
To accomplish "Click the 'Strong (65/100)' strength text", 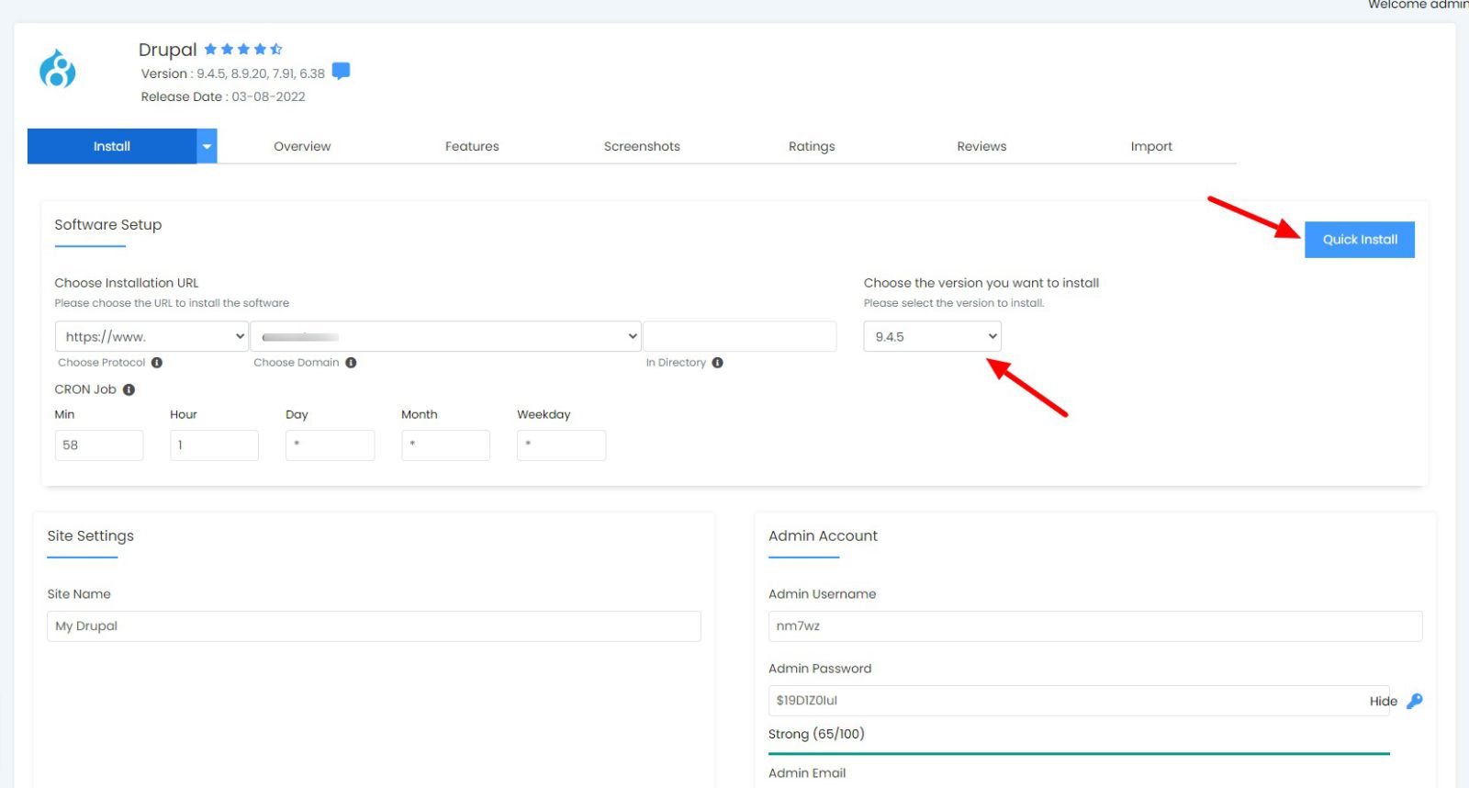I will pyautogui.click(x=816, y=734).
